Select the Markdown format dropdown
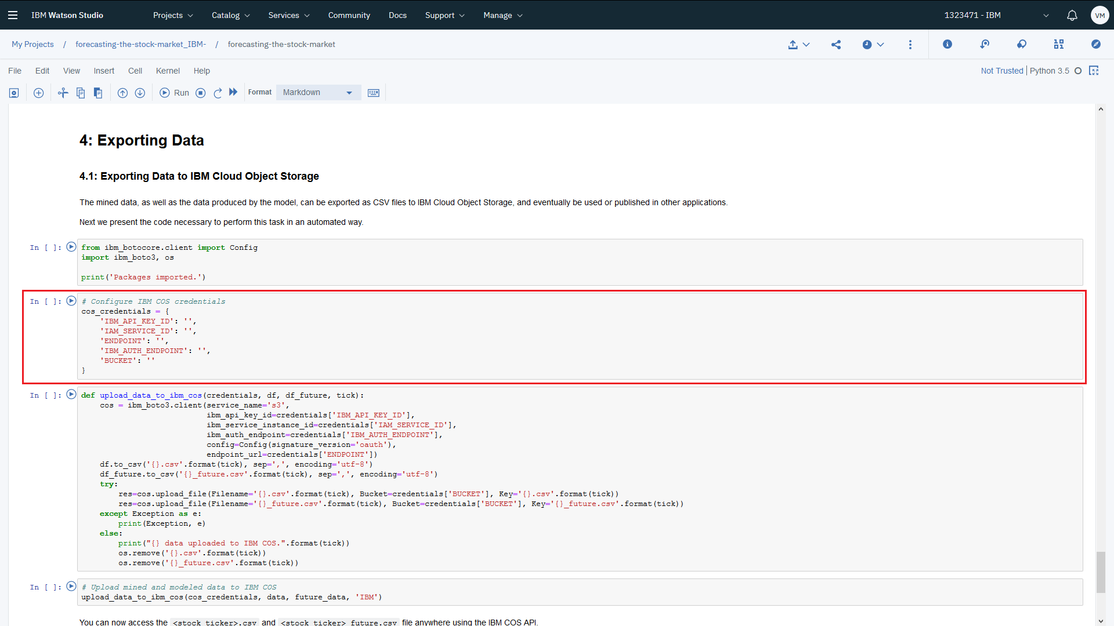Image resolution: width=1114 pixels, height=626 pixels. [x=317, y=92]
